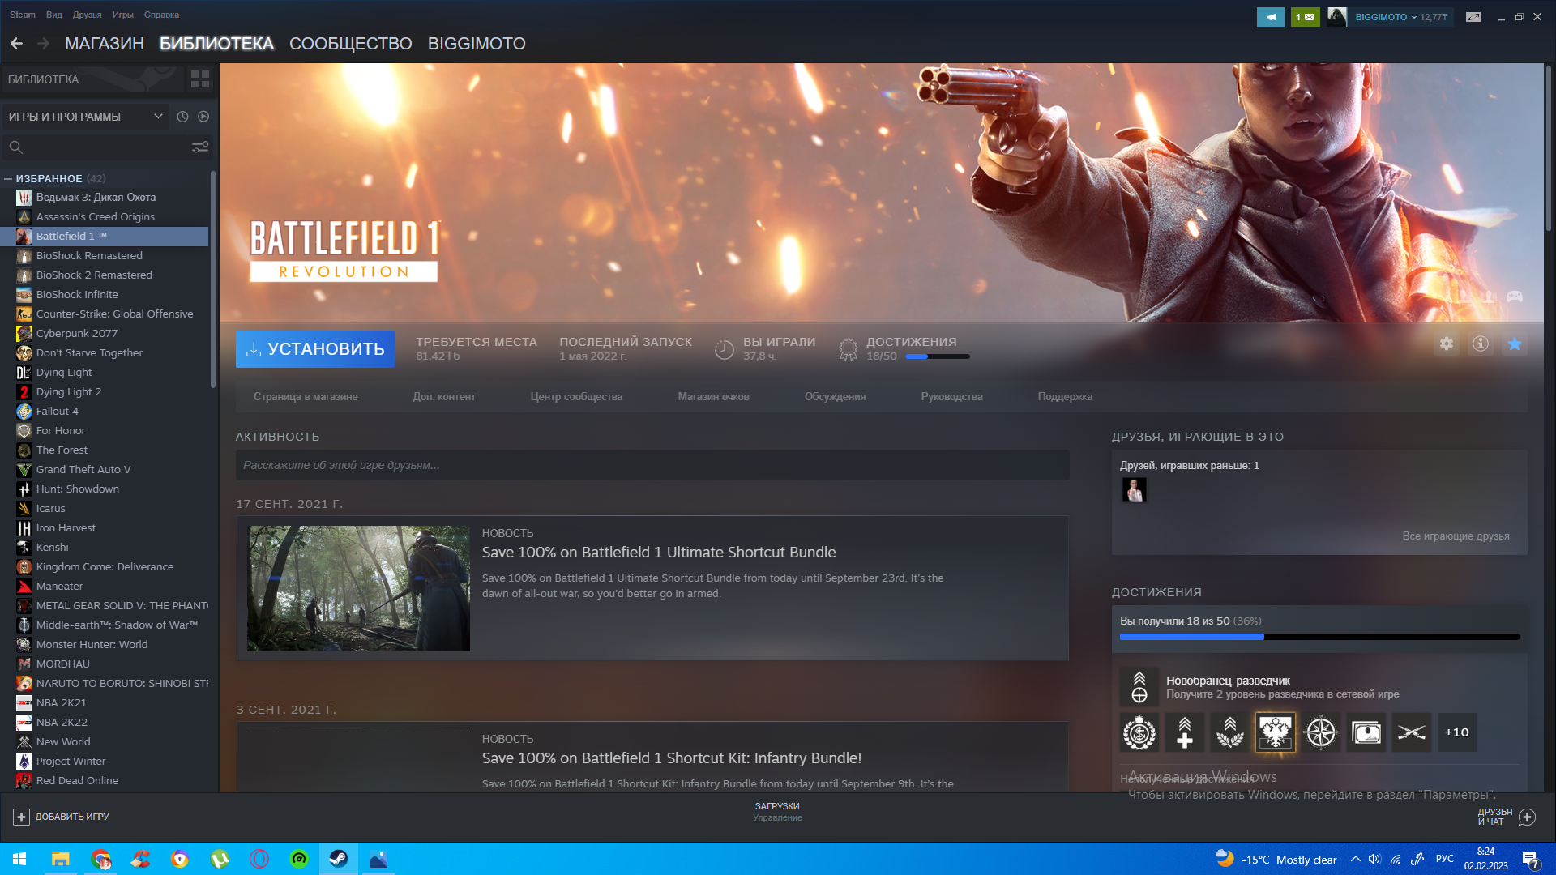Open Обсуждения link
Image resolution: width=1556 pixels, height=875 pixels.
pos(835,397)
